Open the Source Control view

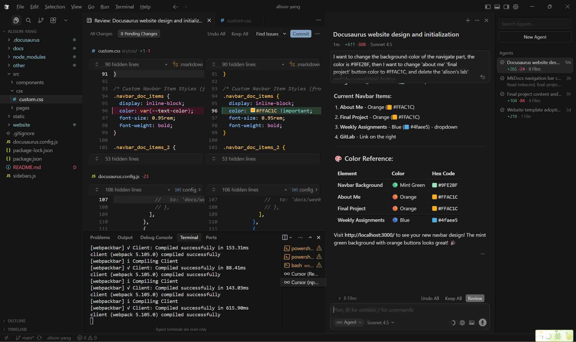(41, 20)
